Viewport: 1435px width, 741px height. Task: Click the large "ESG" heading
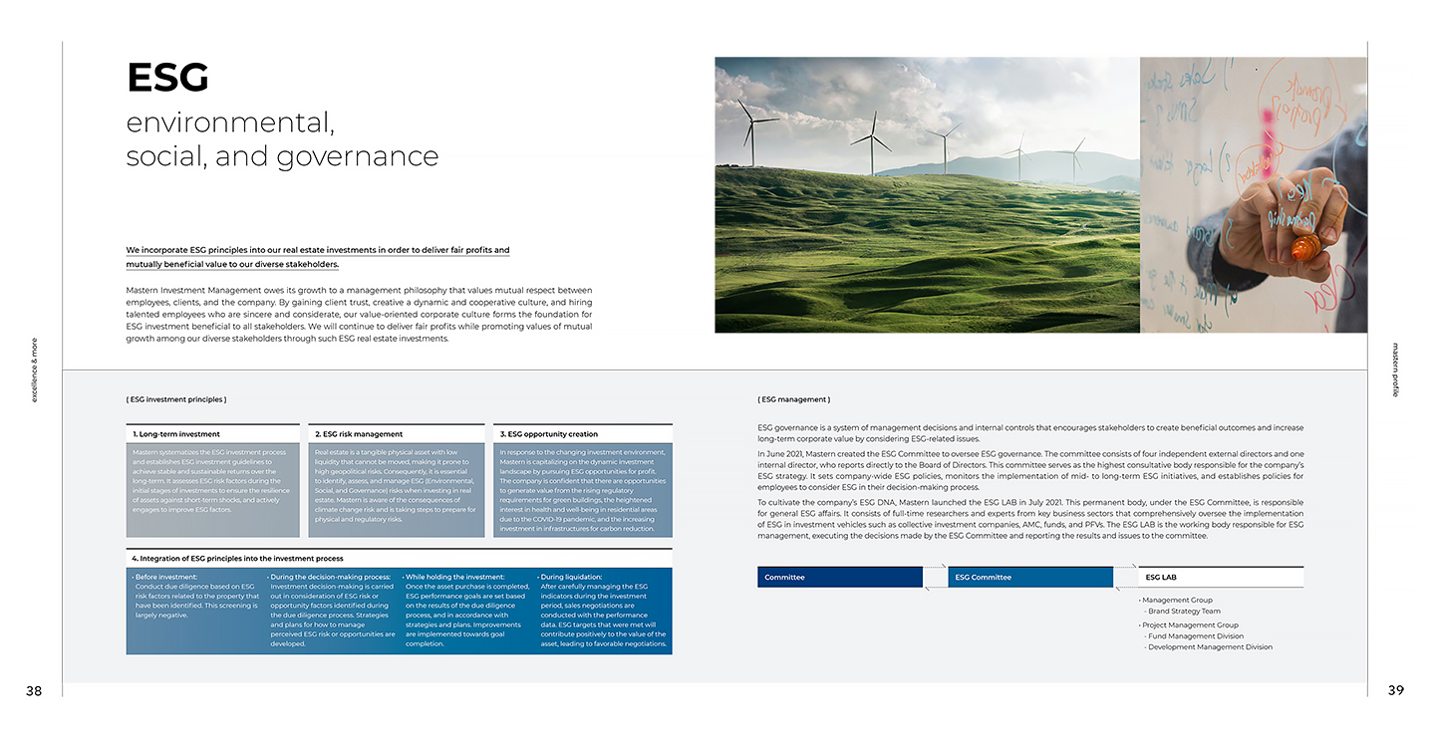167,78
